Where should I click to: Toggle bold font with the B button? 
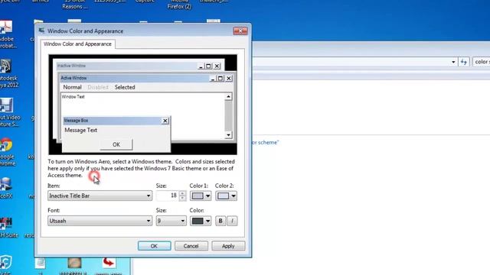click(220, 221)
